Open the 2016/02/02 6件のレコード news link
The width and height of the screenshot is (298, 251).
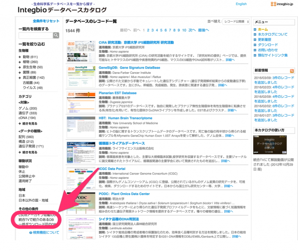pos(274,108)
